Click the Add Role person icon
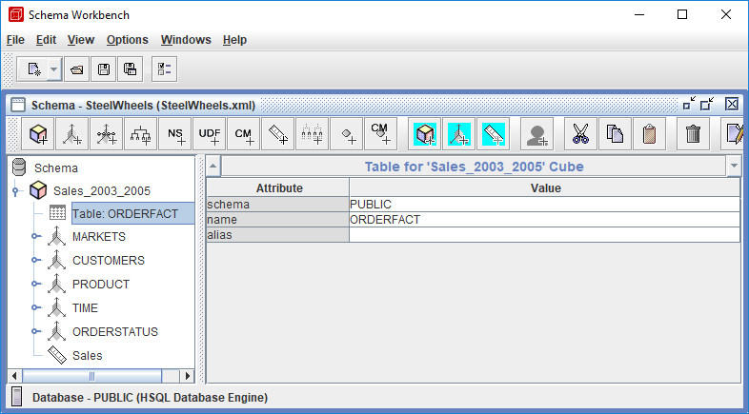This screenshot has height=414, width=749. tap(536, 134)
